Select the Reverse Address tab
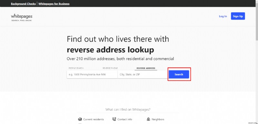Image resolution: width=258 pixels, height=124 pixels. (146, 68)
